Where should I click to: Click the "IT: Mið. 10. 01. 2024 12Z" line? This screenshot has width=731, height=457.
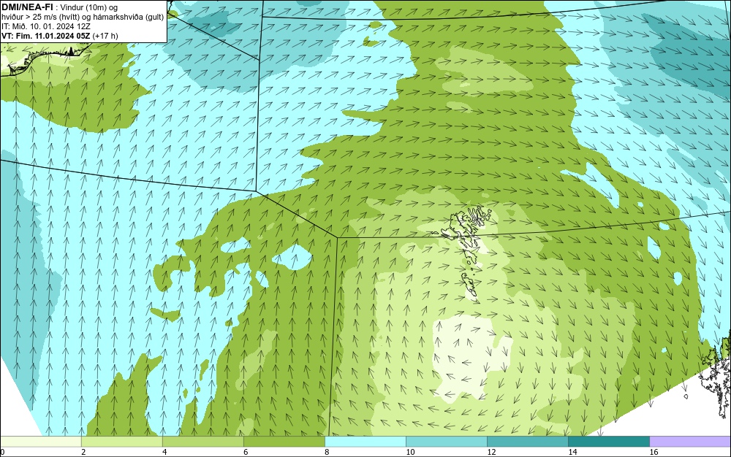click(45, 26)
